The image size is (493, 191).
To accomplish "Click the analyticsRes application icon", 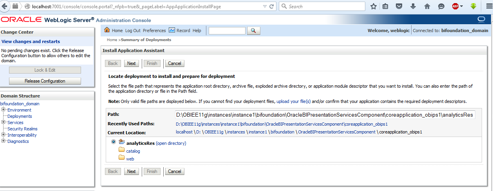I will point(122,142).
